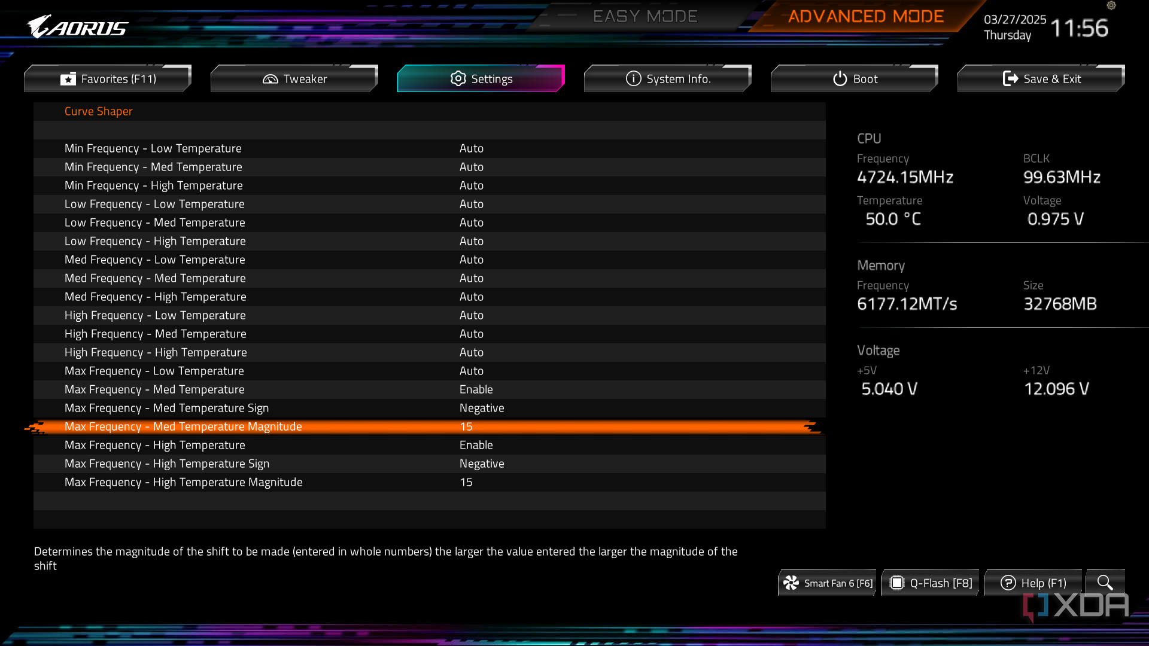The height and width of the screenshot is (646, 1149).
Task: Open the Auto dropdown for Med Frequency - High Temperature
Action: pyautogui.click(x=472, y=297)
